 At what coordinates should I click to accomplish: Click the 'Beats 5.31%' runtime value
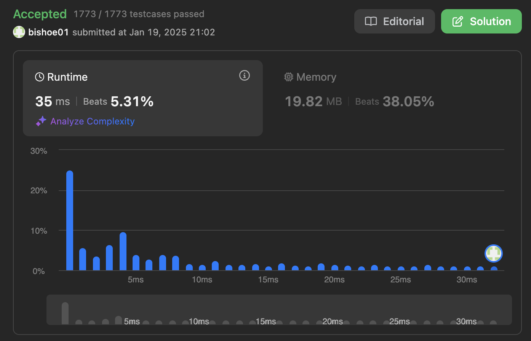118,101
